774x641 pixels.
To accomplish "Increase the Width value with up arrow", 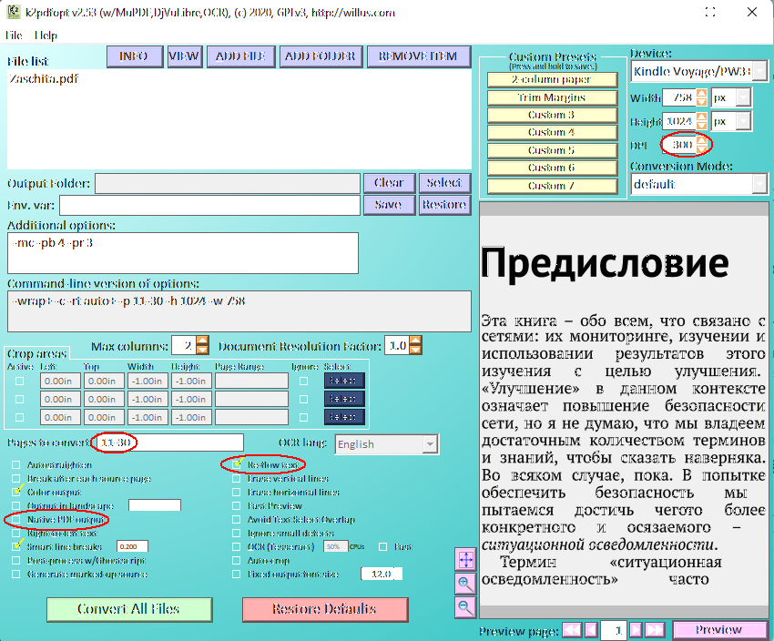I will point(701,93).
